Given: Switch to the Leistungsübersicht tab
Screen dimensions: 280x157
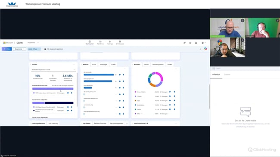Looking at the screenshot, I should tap(38, 123).
